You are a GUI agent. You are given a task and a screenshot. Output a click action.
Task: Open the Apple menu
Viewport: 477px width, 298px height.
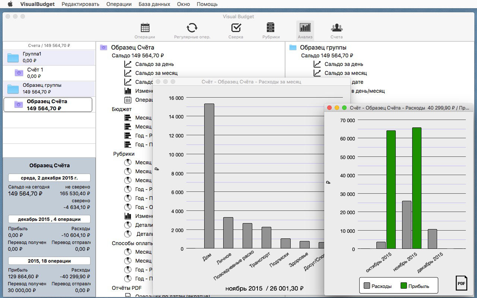coord(10,4)
